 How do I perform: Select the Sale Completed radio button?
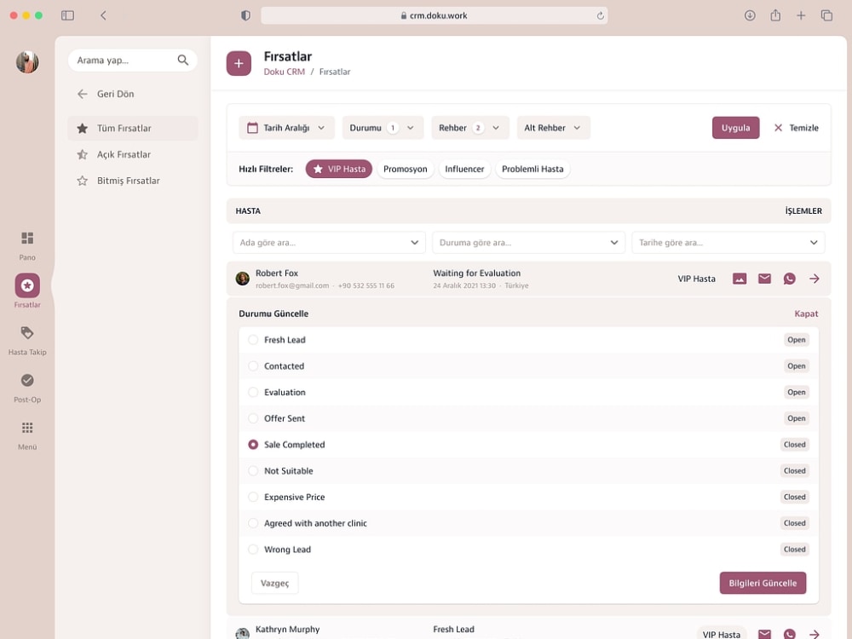[253, 445]
